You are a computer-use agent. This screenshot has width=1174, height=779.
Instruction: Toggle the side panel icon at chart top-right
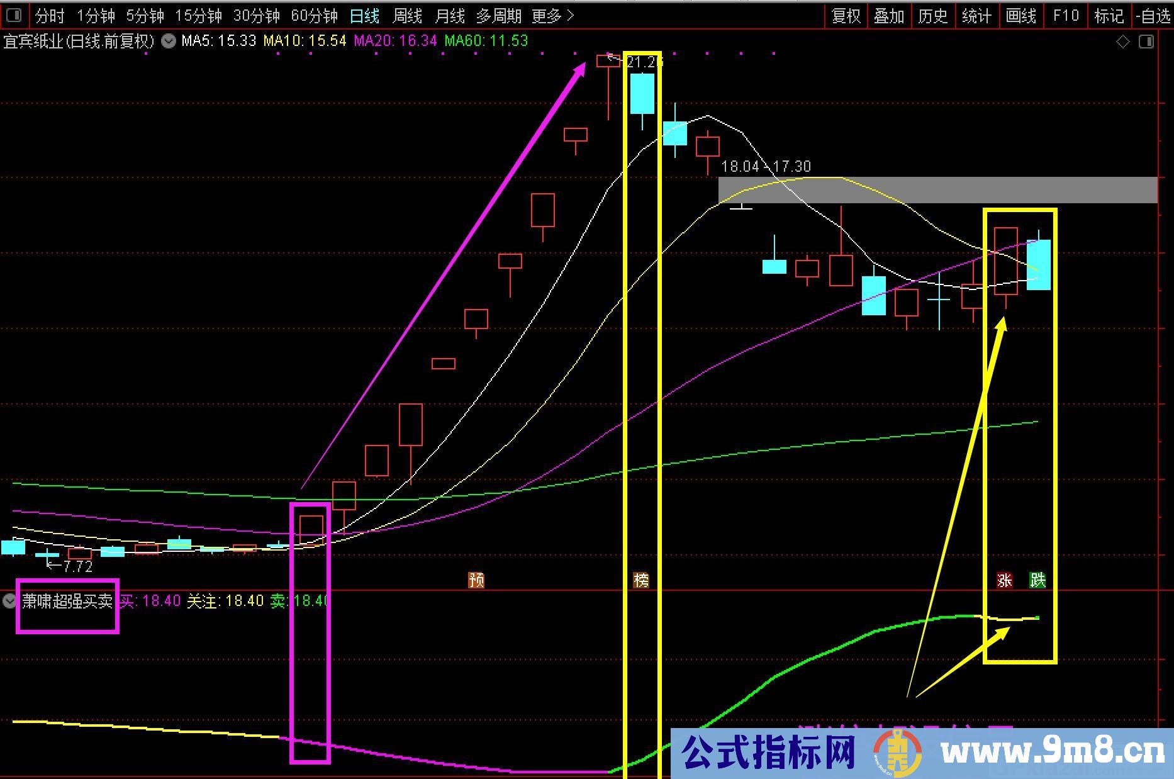pos(1146,42)
